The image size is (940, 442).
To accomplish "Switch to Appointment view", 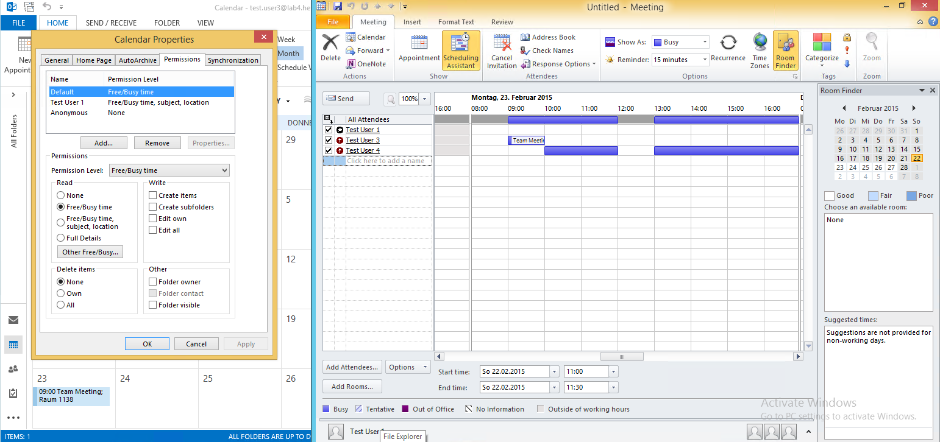I will point(419,48).
